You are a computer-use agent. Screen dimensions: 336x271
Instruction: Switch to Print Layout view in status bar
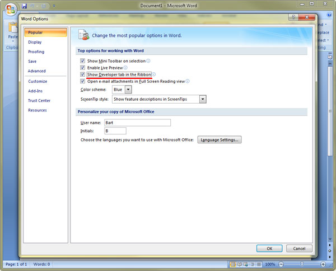point(233,264)
